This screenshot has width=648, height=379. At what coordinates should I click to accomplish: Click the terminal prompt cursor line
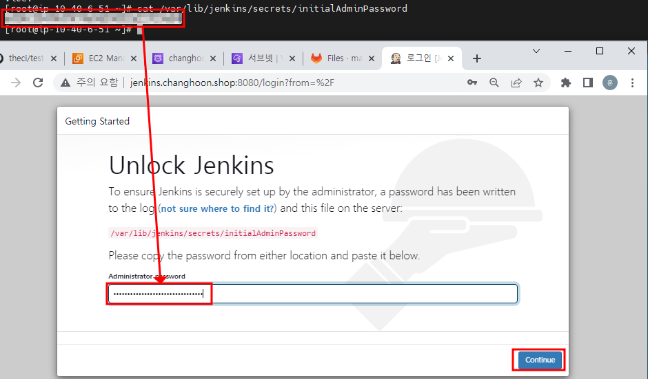click(74, 30)
